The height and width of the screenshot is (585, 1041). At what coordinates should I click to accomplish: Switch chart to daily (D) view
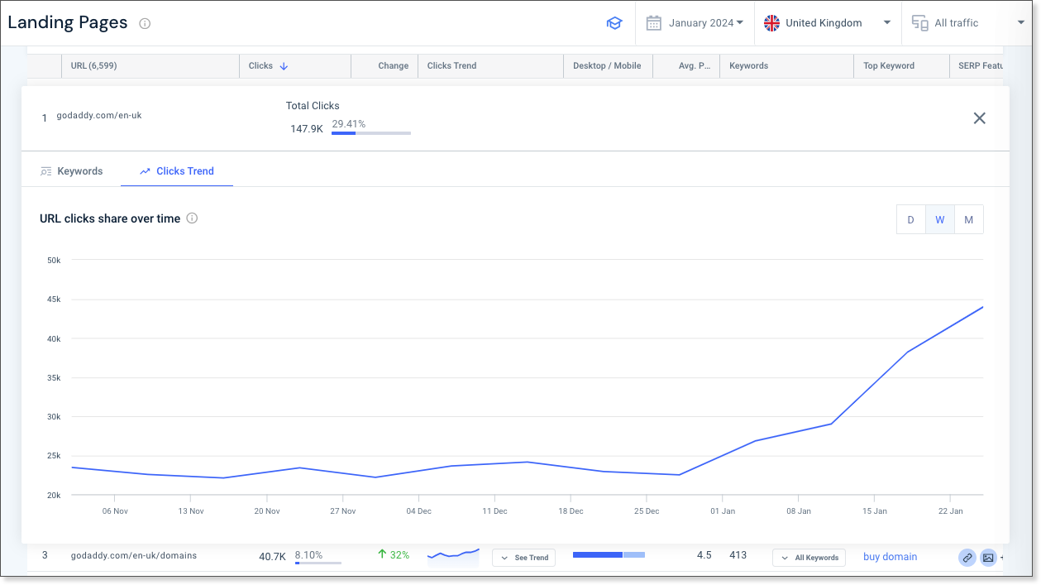point(910,220)
